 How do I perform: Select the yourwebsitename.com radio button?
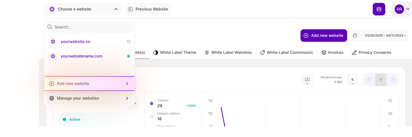click(128, 56)
